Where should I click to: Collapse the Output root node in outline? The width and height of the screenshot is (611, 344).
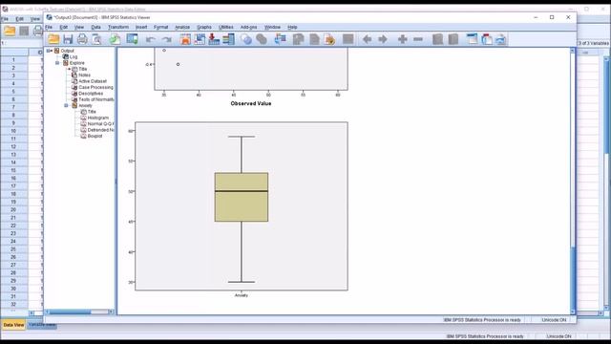coord(49,51)
